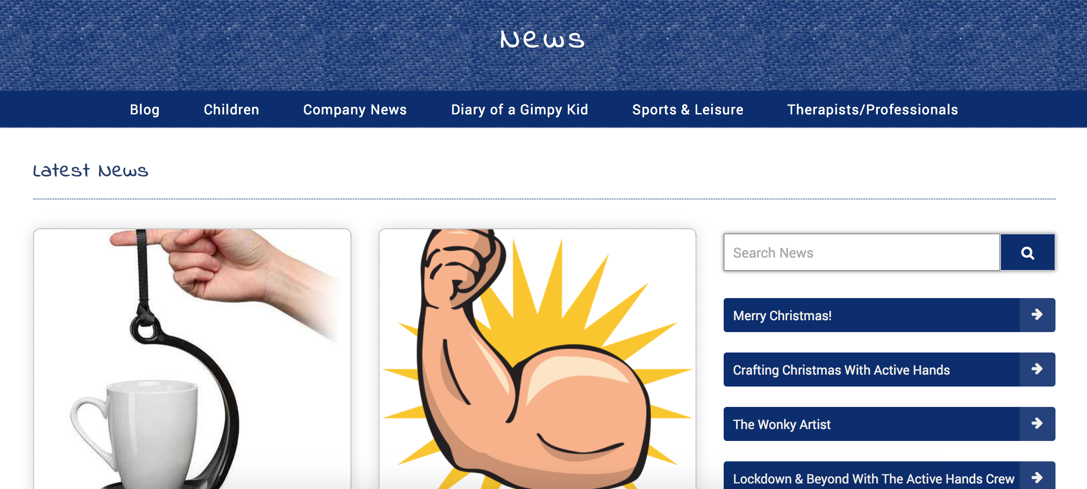Viewport: 1087px width, 489px height.
Task: Click the magnifying glass search button
Action: click(x=1027, y=253)
